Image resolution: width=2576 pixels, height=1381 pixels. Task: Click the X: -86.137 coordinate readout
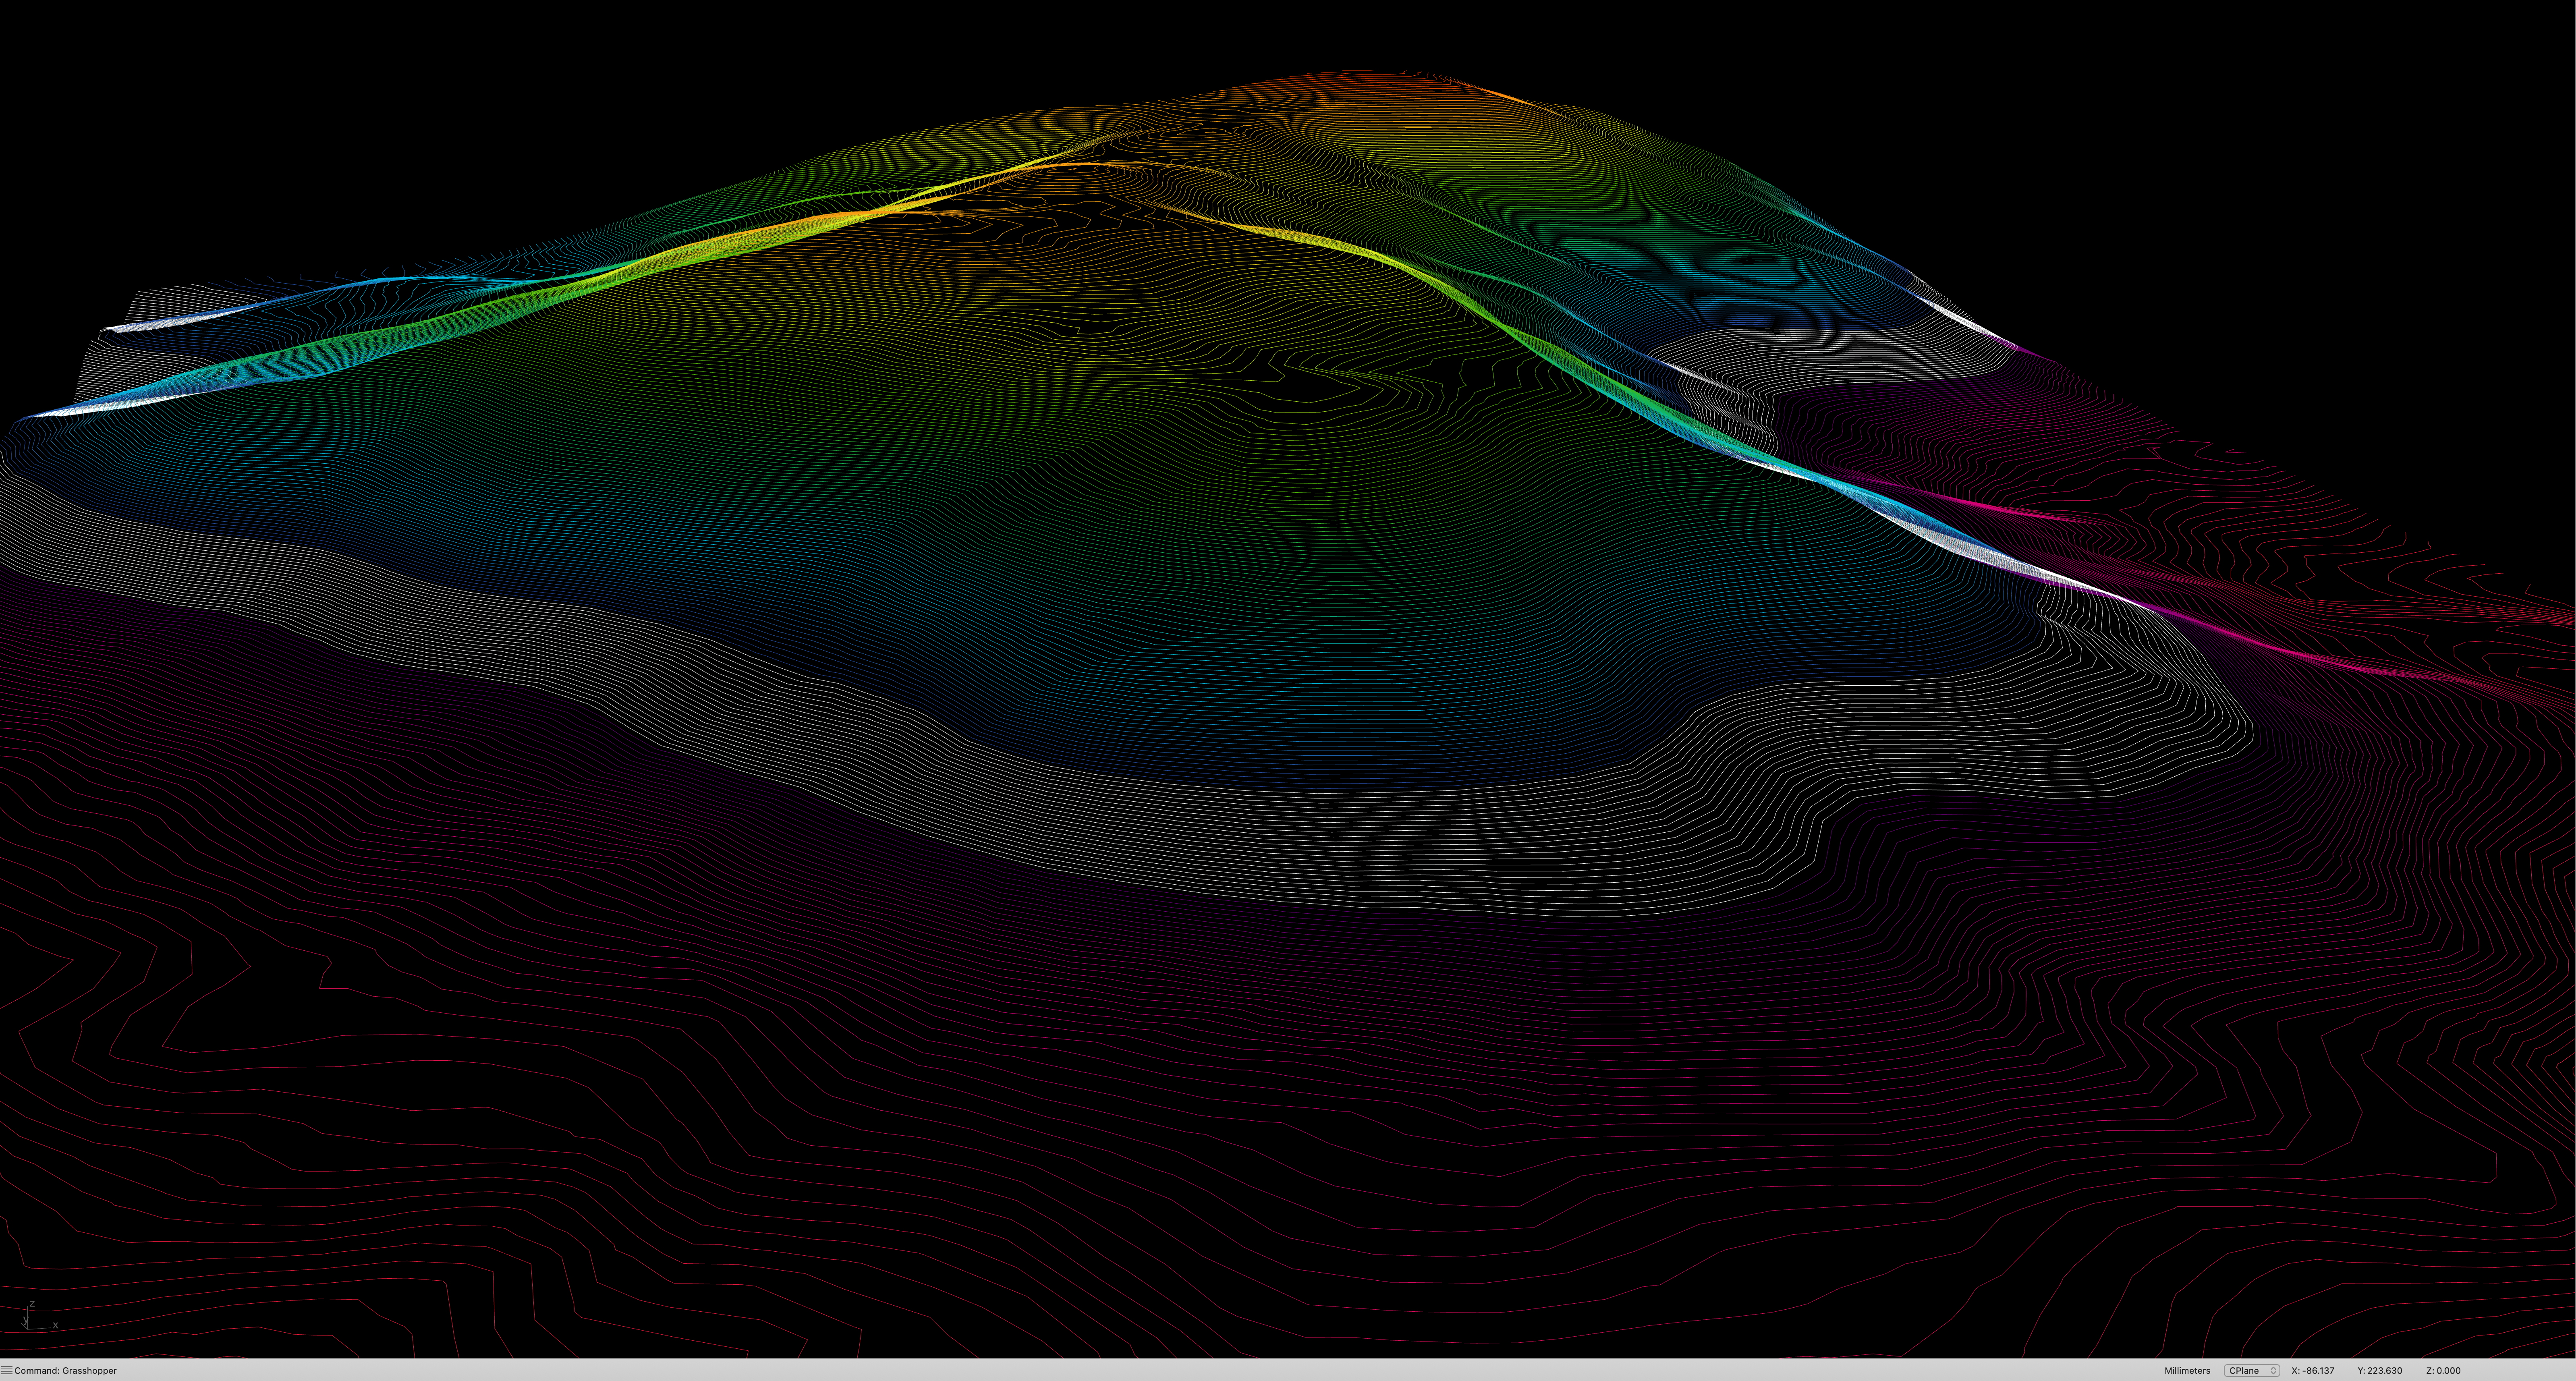coord(2313,1370)
